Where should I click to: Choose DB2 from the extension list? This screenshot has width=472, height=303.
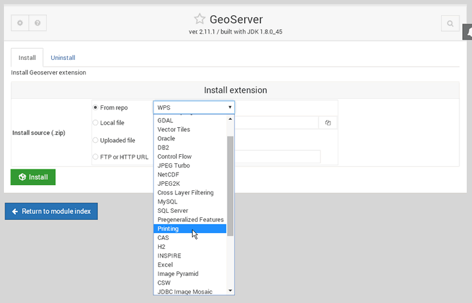(x=190, y=148)
